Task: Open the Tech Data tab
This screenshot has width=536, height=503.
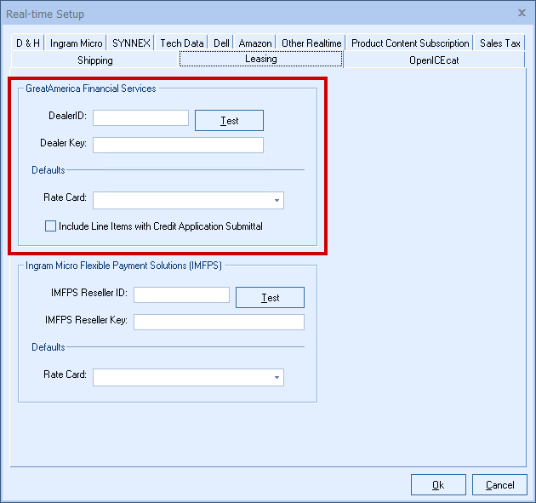Action: [181, 43]
